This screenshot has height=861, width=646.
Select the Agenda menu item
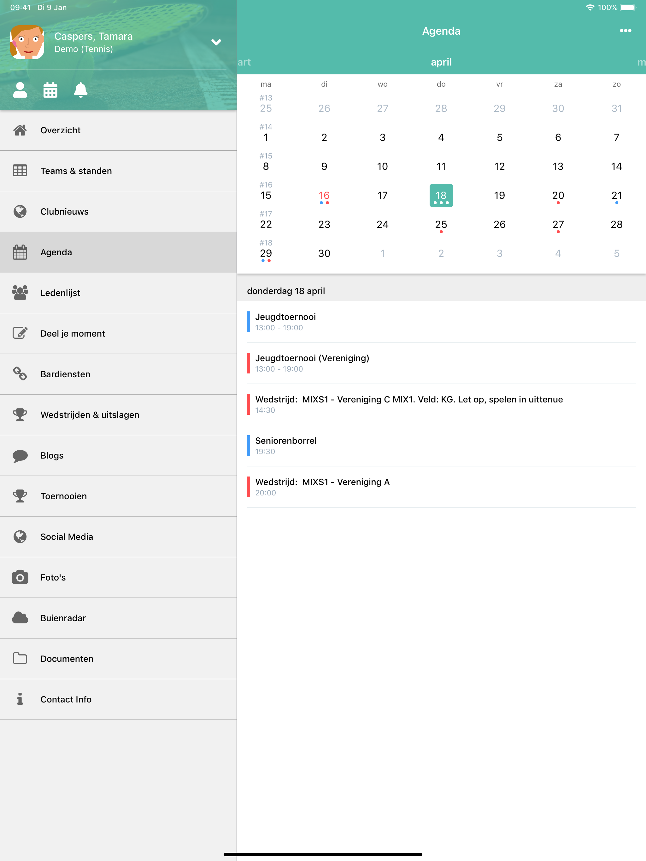click(x=119, y=252)
